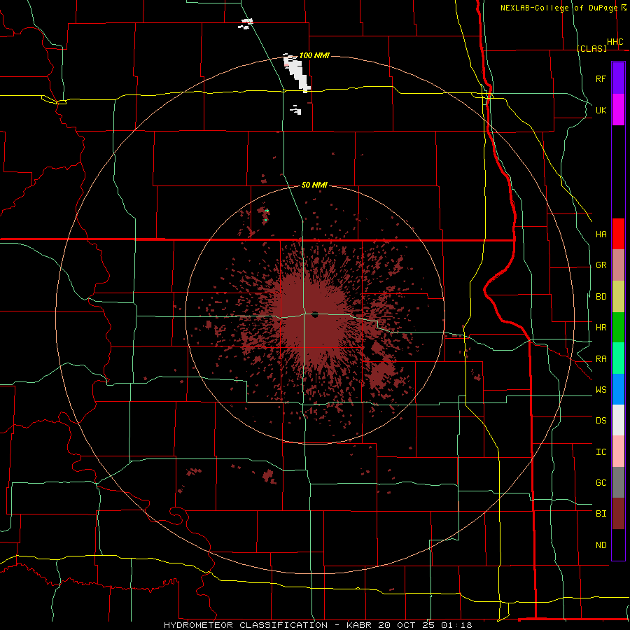Image resolution: width=630 pixels, height=630 pixels.
Task: Click the HR green legend swatch
Action: pos(618,328)
